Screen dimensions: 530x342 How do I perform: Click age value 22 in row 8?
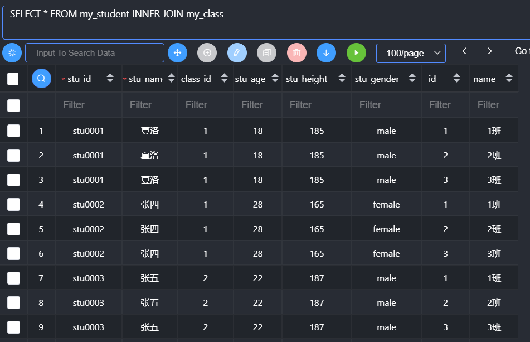pyautogui.click(x=257, y=302)
